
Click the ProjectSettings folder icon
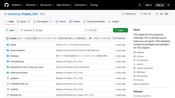tap(8, 61)
